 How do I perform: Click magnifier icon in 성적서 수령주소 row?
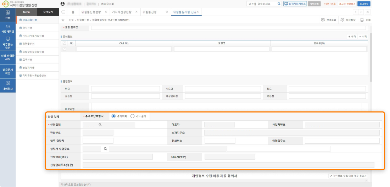pos(105,149)
